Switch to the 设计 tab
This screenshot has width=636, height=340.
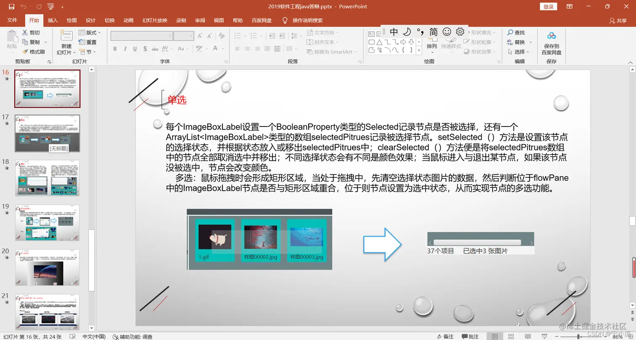coord(90,20)
